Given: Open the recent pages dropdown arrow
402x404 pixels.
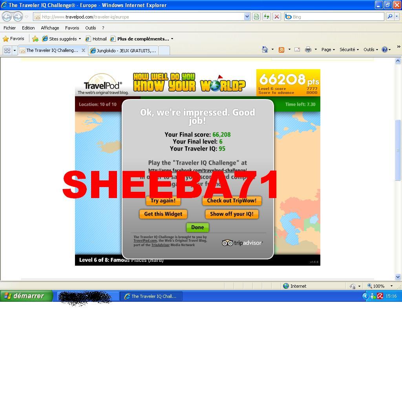Looking at the screenshot, I should pos(27,17).
